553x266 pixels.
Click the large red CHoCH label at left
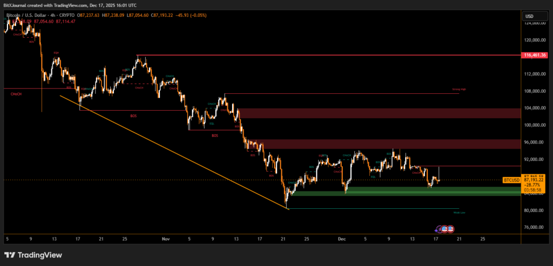tap(16, 94)
